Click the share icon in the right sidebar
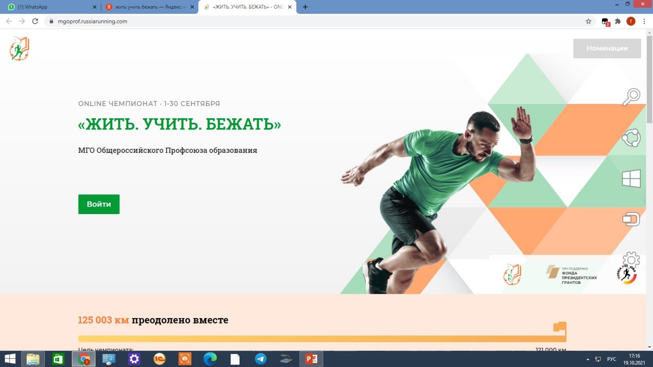Viewport: 653px width, 367px height. click(x=632, y=137)
